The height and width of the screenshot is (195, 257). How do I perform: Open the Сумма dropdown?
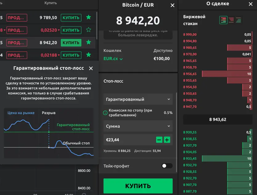[x=138, y=126]
